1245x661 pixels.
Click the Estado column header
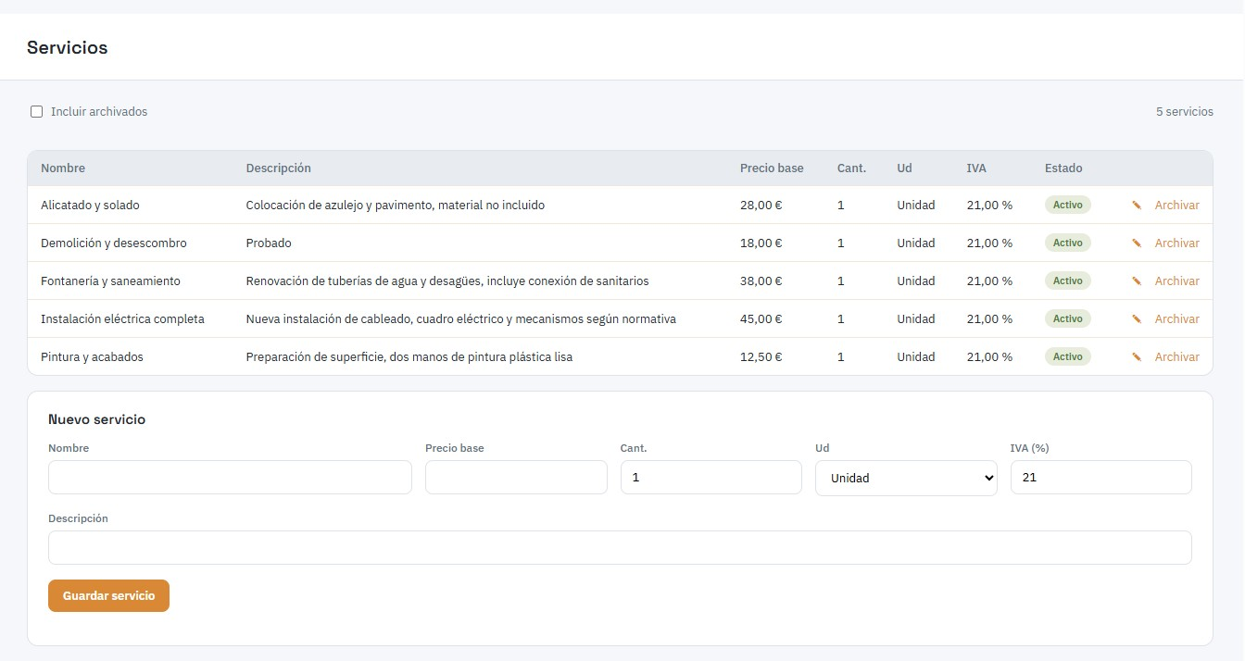[x=1063, y=168]
